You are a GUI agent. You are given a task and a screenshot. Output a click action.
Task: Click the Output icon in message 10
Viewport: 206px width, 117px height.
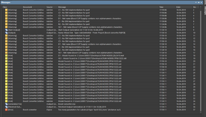(6, 33)
